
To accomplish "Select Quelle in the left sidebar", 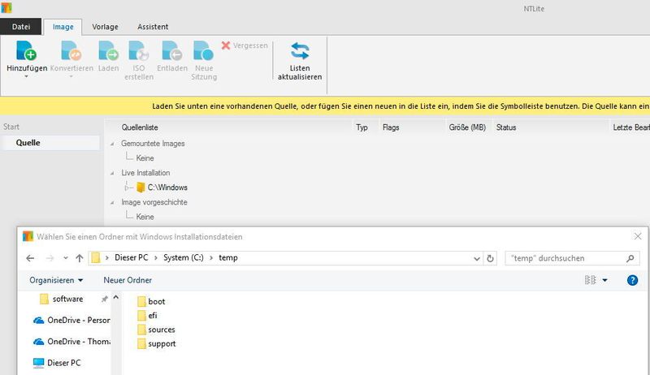I will point(50,143).
